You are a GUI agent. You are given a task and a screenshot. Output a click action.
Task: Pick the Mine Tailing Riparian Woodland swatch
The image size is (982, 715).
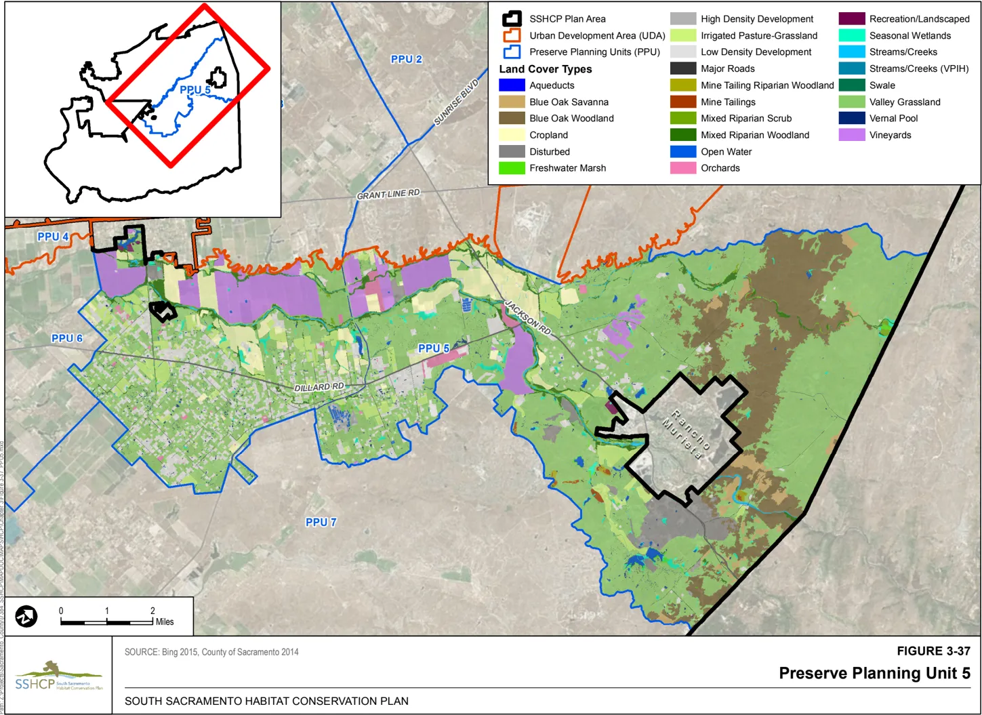coord(683,85)
